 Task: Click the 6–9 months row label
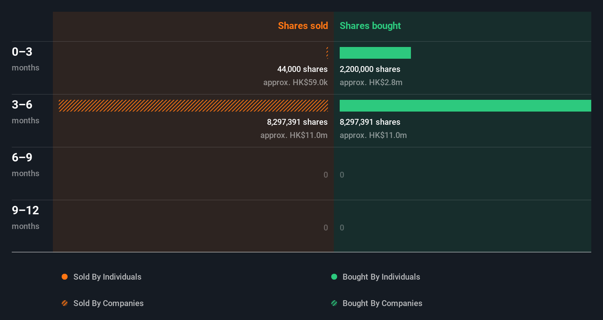pyautogui.click(x=25, y=165)
